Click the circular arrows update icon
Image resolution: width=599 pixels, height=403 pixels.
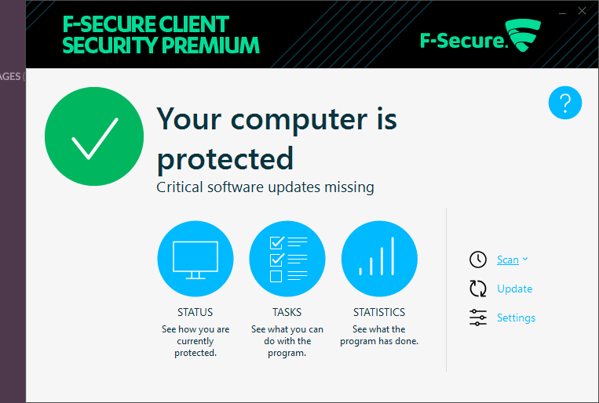(x=478, y=289)
